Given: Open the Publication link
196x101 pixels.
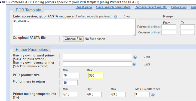Looking at the screenshot, I should (x=179, y=7).
